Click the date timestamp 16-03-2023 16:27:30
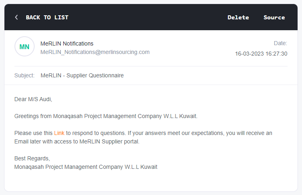The height and width of the screenshot is (195, 302). pos(261,54)
